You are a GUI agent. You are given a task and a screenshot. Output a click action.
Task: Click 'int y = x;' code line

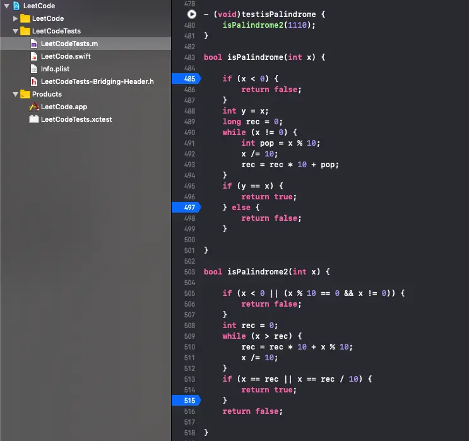(x=246, y=111)
